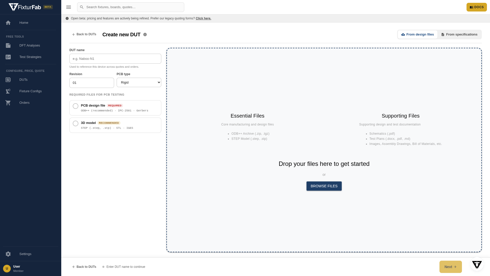Screen dimensions: 490x276
Task: Open the DFT Analyses menu item
Action: point(31,45)
